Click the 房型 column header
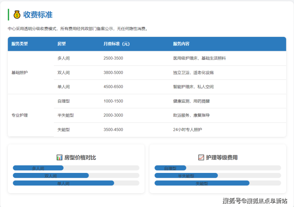294x207 pixels. click(62, 44)
